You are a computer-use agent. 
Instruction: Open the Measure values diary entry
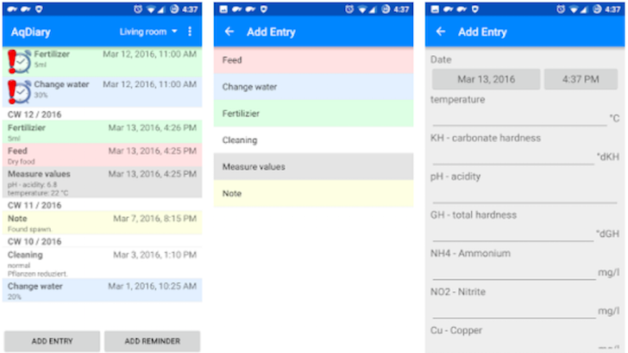[103, 183]
